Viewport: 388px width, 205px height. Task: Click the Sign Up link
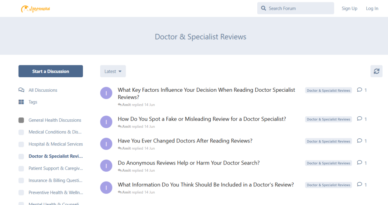349,8
